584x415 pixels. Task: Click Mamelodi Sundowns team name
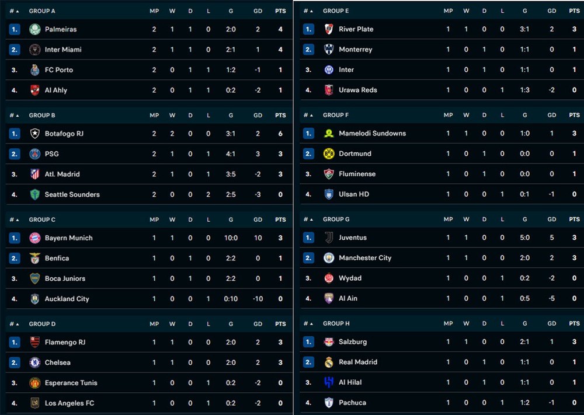(x=373, y=133)
